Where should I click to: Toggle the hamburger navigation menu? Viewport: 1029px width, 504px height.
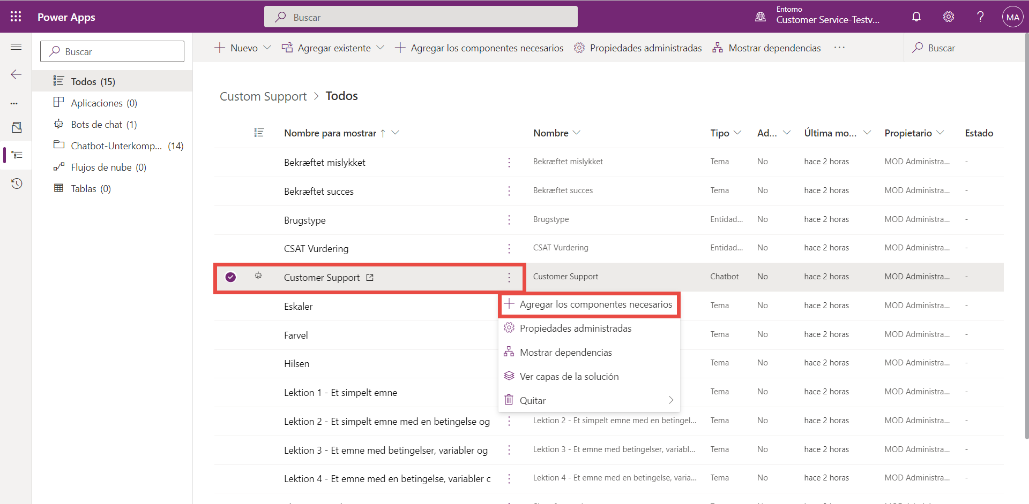pyautogui.click(x=16, y=47)
